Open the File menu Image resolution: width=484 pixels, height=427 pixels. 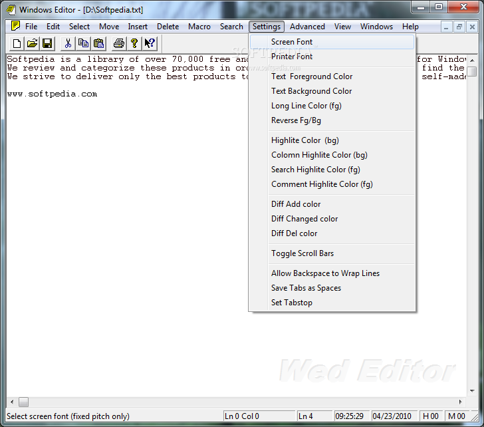click(31, 27)
